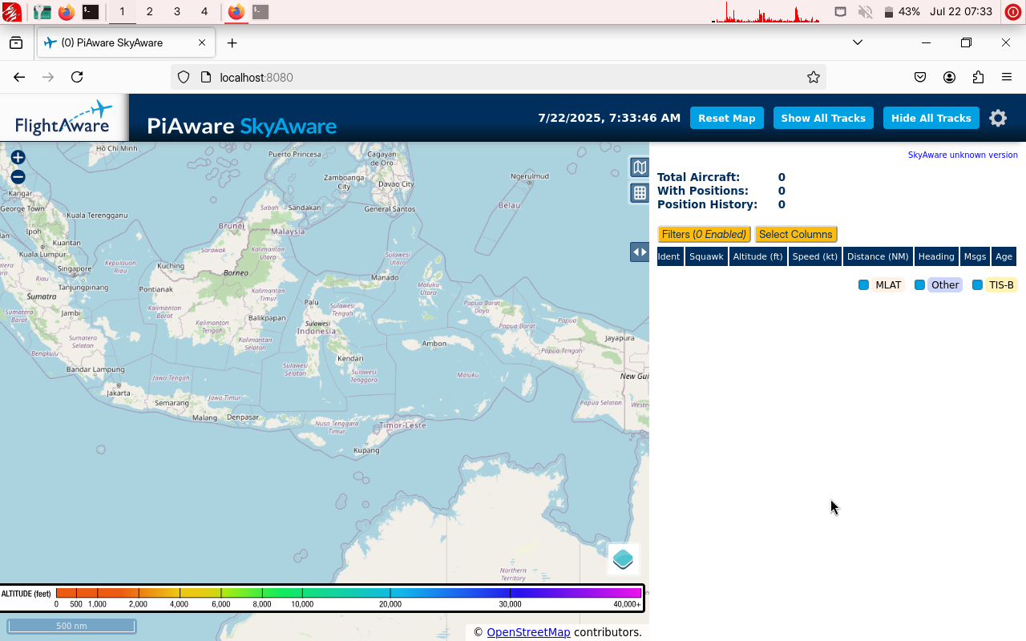The width and height of the screenshot is (1026, 641).
Task: Open Select Columns options
Action: [x=795, y=234]
